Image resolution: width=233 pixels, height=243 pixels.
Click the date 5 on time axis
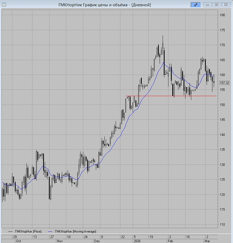[x=135, y=237]
